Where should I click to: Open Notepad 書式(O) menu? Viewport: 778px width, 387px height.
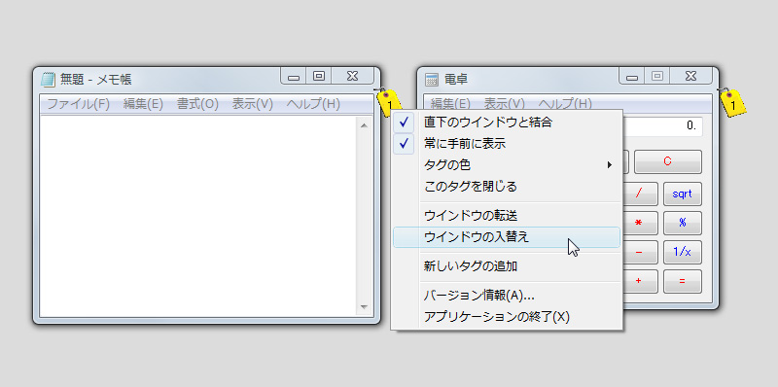[197, 104]
